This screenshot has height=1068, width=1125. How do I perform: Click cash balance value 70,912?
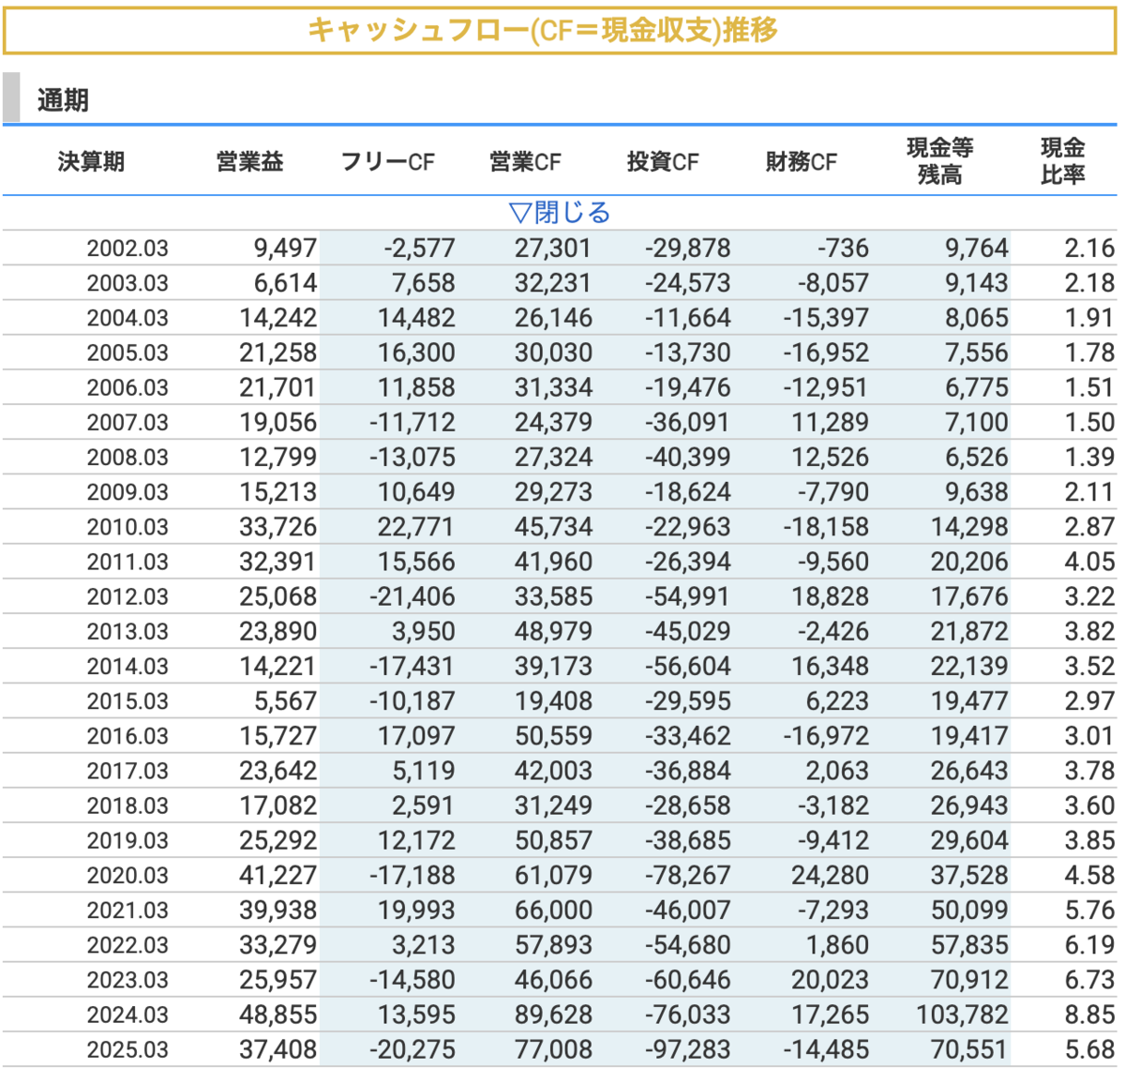969,980
